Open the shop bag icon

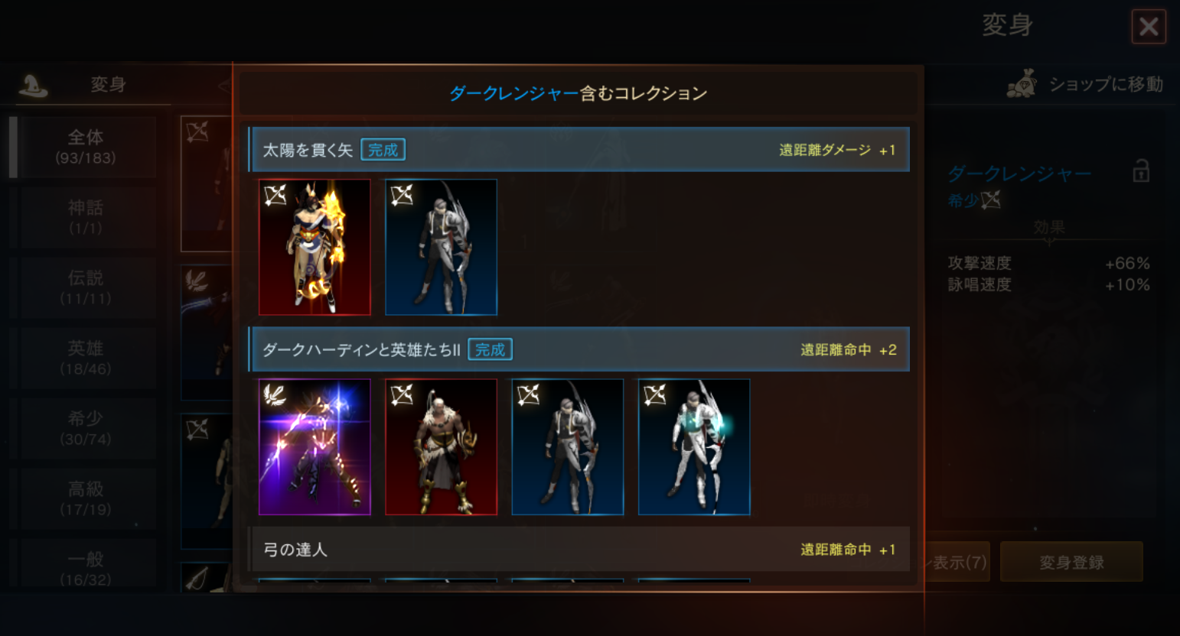coord(1022,84)
